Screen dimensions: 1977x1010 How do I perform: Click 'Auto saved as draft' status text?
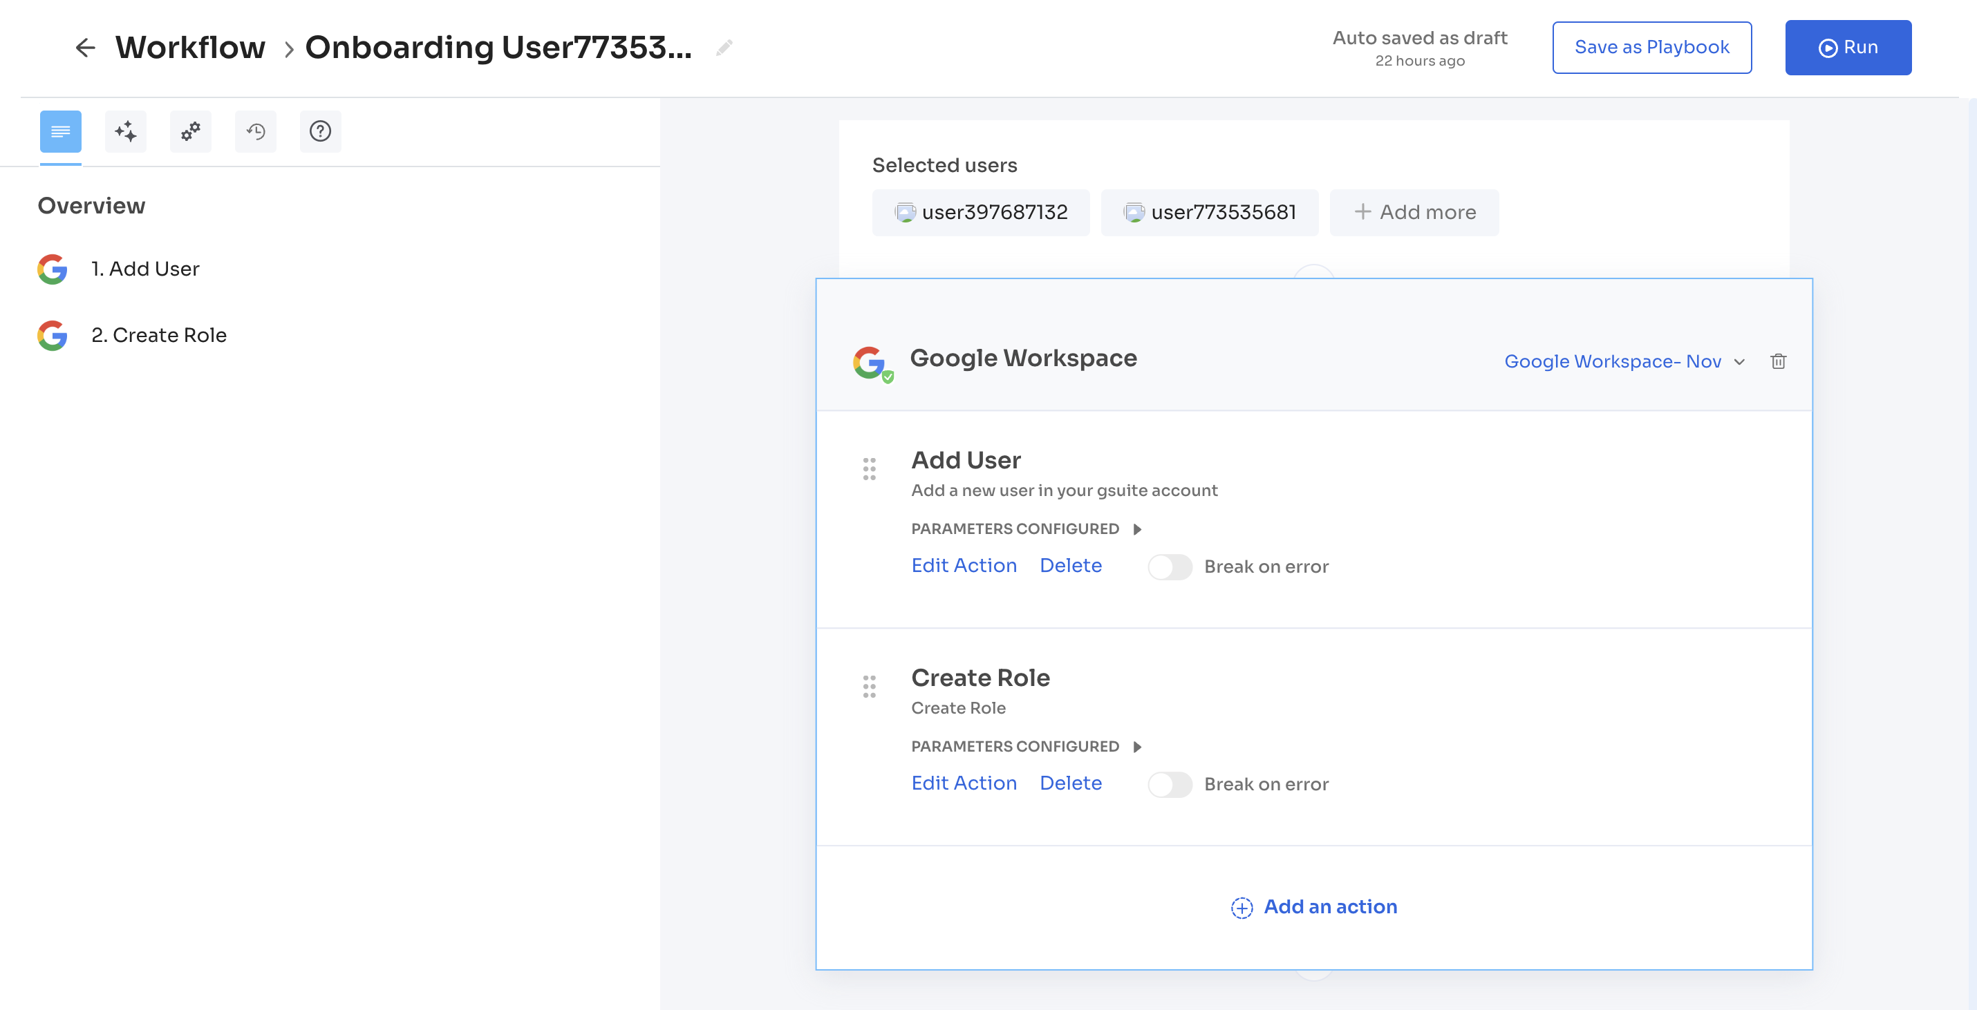point(1420,37)
